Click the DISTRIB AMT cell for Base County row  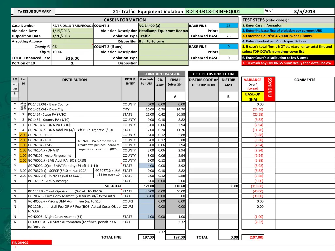(x=228, y=104)
